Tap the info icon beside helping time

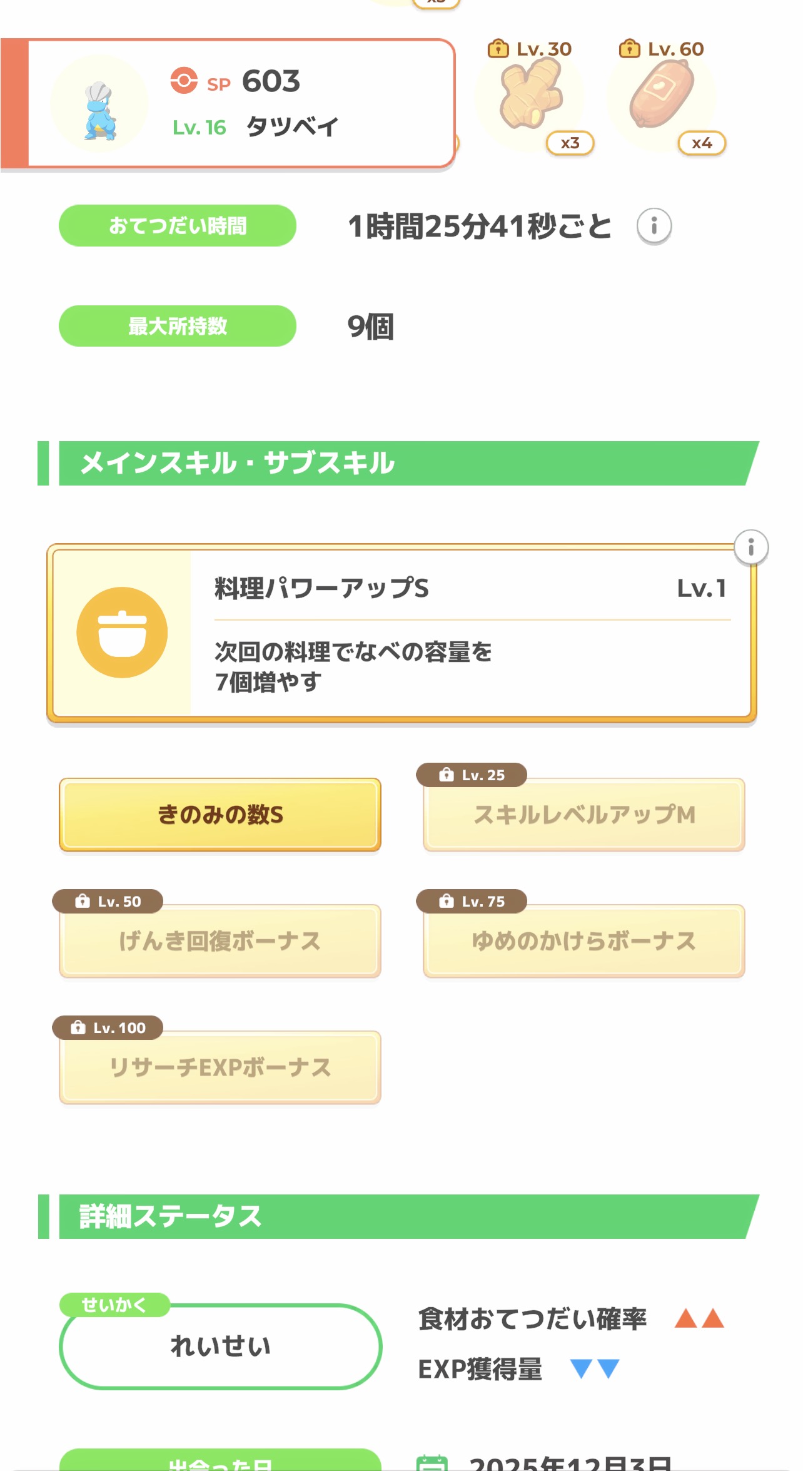click(x=654, y=225)
